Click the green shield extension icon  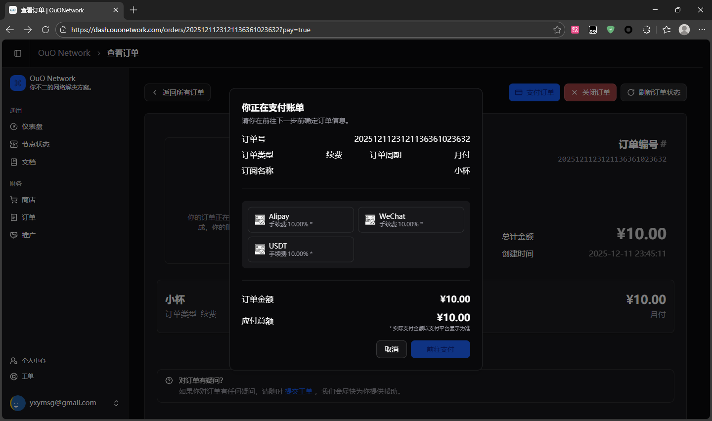(611, 30)
